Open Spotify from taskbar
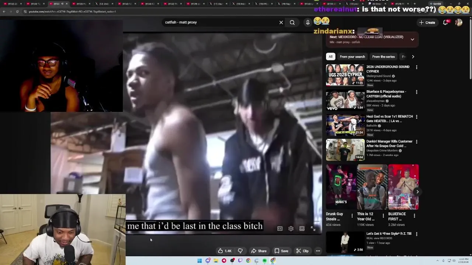The image size is (472, 265). pyautogui.click(x=264, y=261)
